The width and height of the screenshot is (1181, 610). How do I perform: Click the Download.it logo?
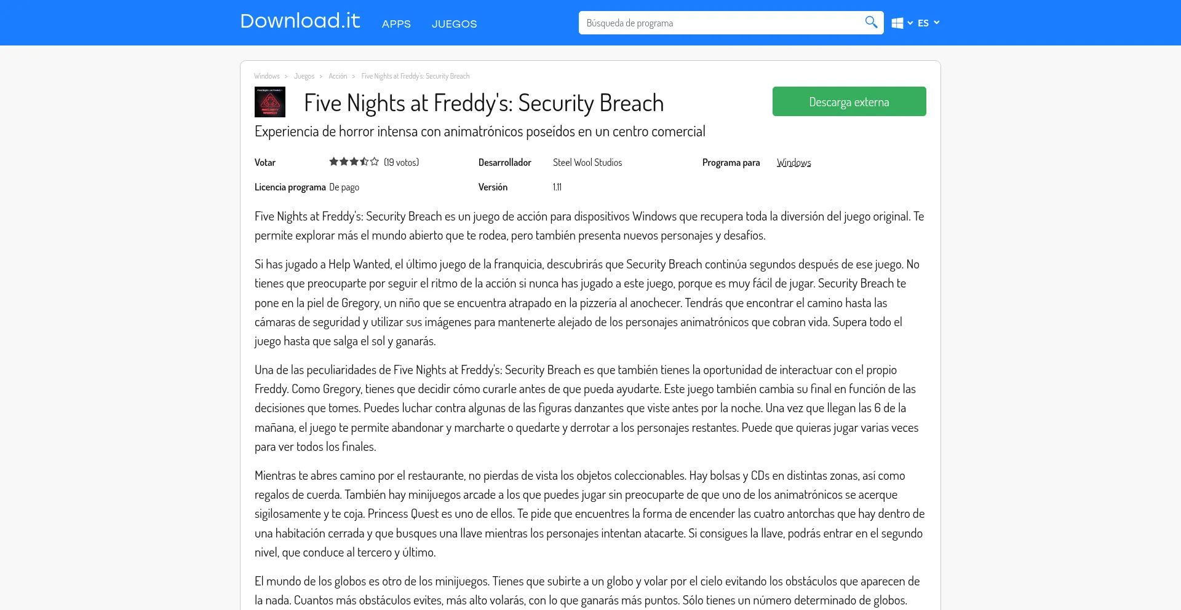(300, 20)
